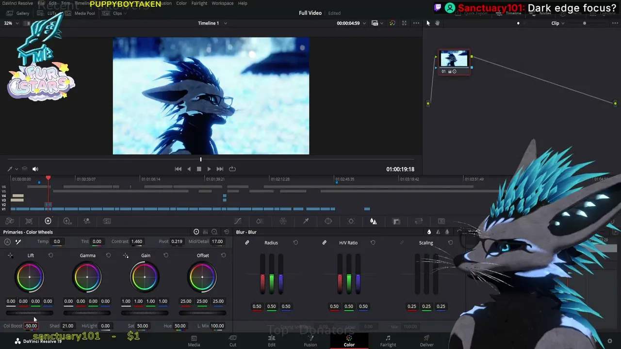The height and width of the screenshot is (349, 621).
Task: Reset the Offset color wheel
Action: click(x=223, y=255)
